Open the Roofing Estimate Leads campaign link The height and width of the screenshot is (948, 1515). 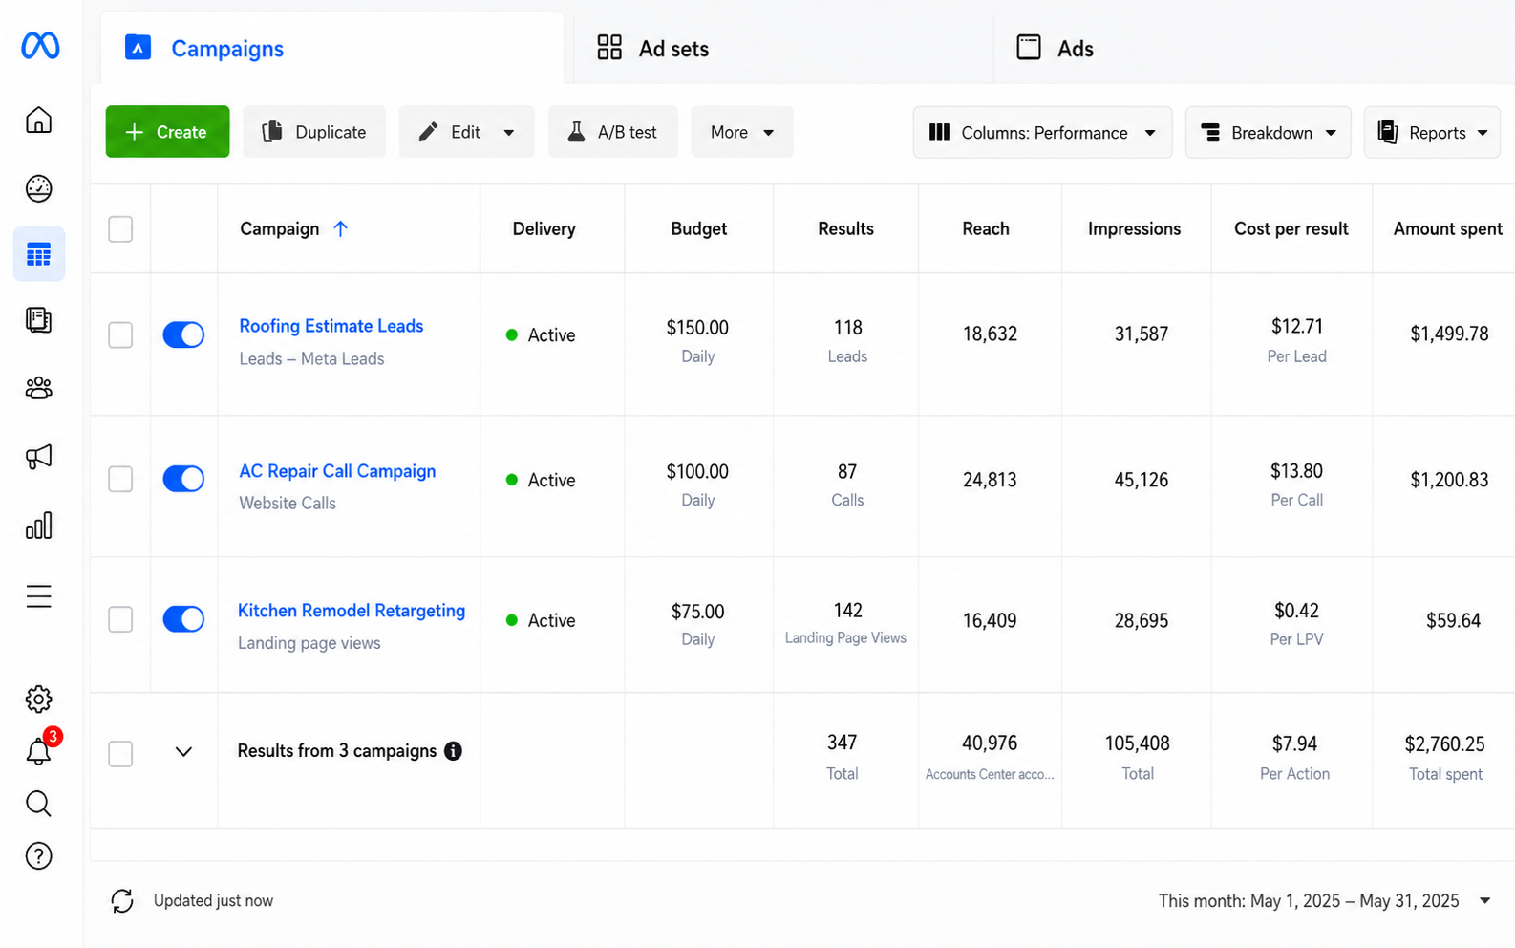point(331,326)
